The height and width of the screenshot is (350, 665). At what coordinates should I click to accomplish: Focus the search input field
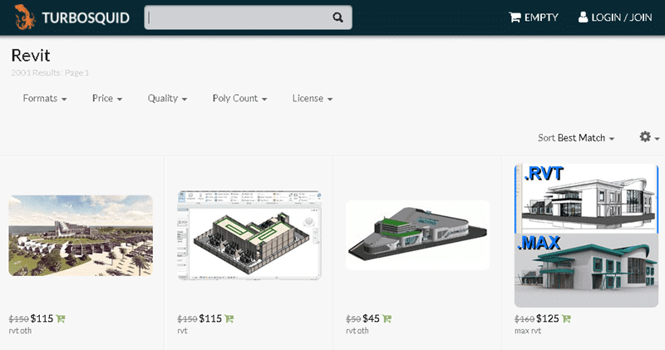click(x=237, y=17)
